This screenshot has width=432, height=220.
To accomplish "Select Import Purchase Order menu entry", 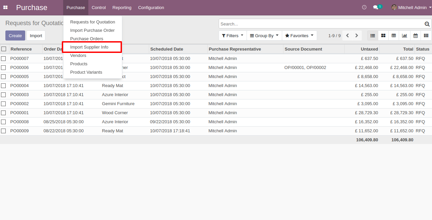I will coord(93,30).
